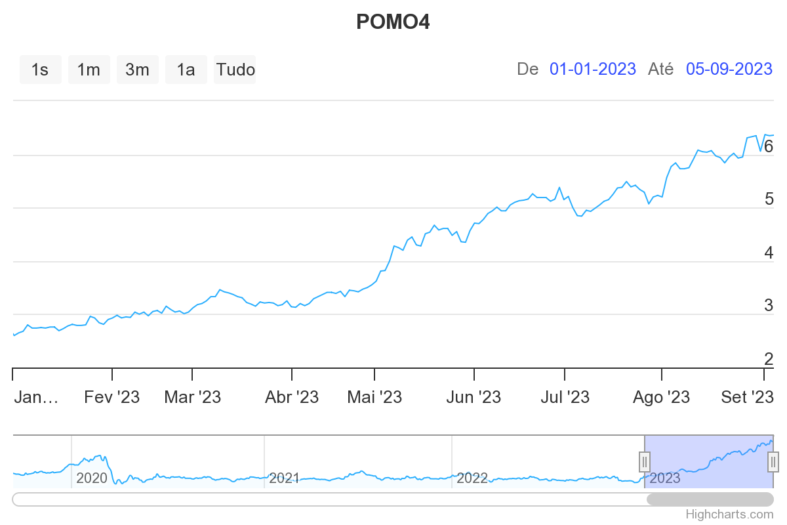Click the Mai '23 axis label
787x525 pixels.
pyautogui.click(x=374, y=397)
